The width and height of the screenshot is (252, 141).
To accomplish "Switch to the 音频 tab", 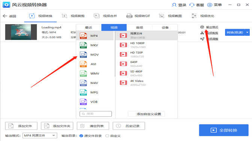I will tap(139, 28).
